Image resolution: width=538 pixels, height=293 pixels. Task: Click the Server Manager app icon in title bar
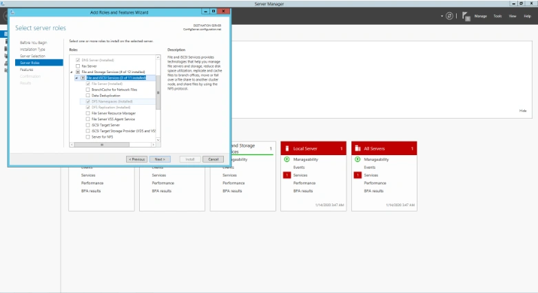(3, 3)
